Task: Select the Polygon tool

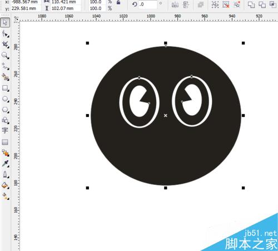Action: coord(5,110)
